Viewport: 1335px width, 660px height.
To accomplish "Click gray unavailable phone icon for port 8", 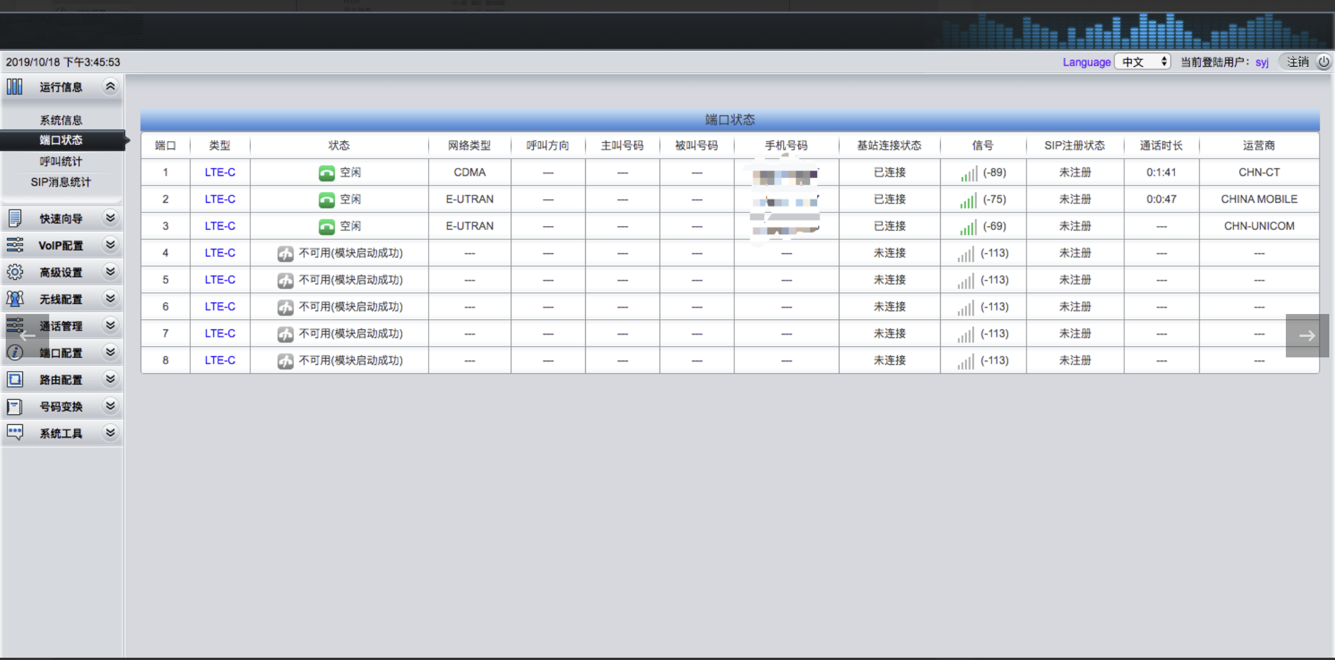I will coord(285,360).
